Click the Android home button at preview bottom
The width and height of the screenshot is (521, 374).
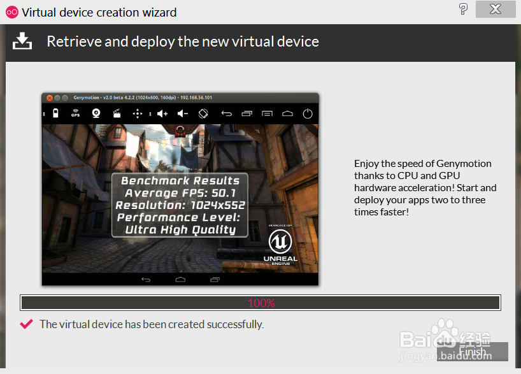pos(180,280)
